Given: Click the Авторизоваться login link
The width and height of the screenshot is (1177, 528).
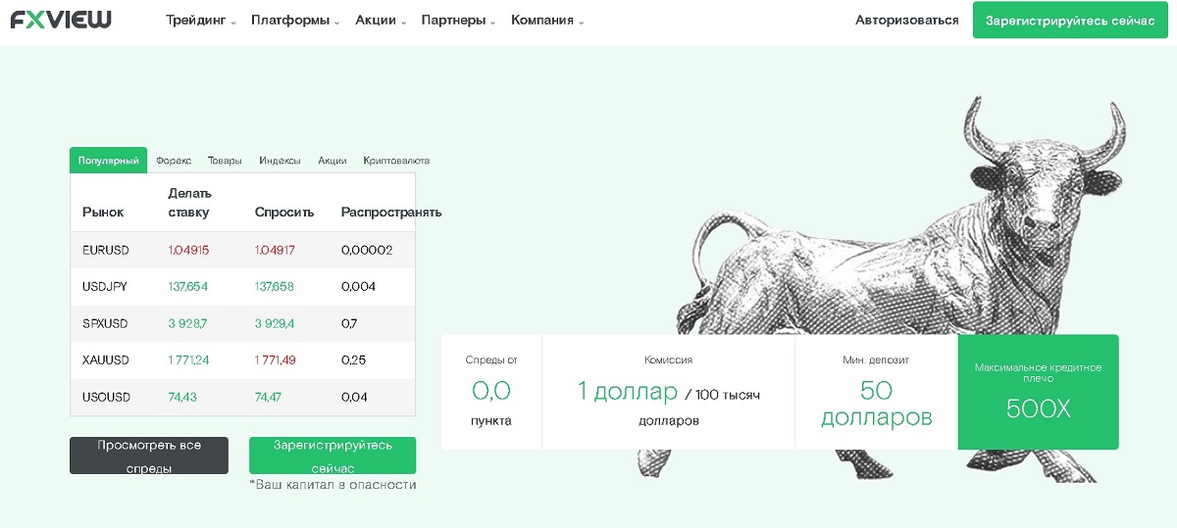Looking at the screenshot, I should pyautogui.click(x=906, y=21).
